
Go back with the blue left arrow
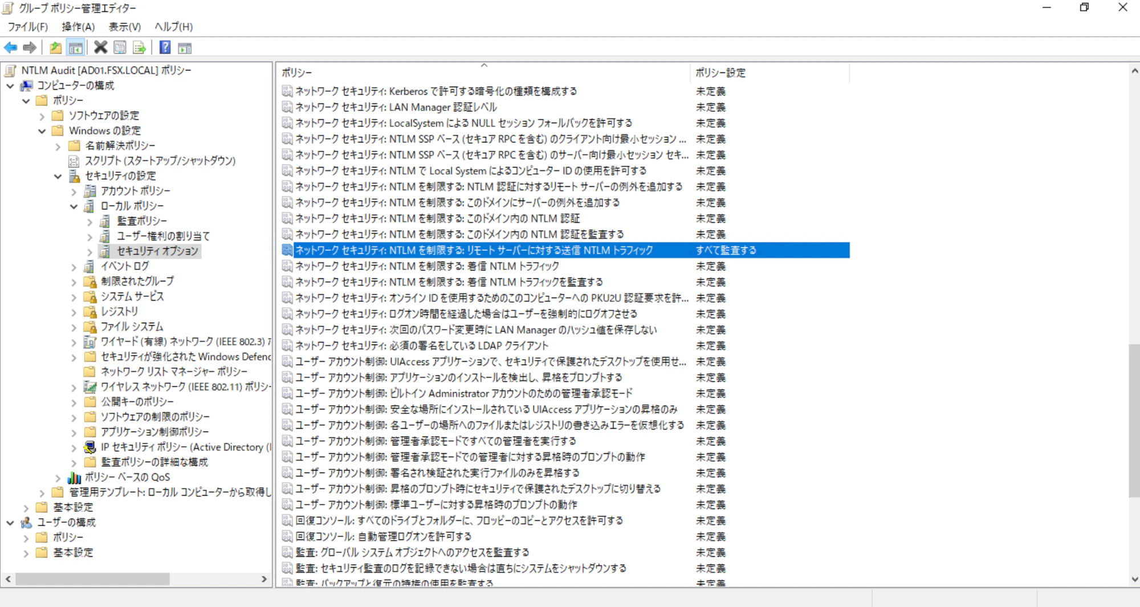click(10, 48)
